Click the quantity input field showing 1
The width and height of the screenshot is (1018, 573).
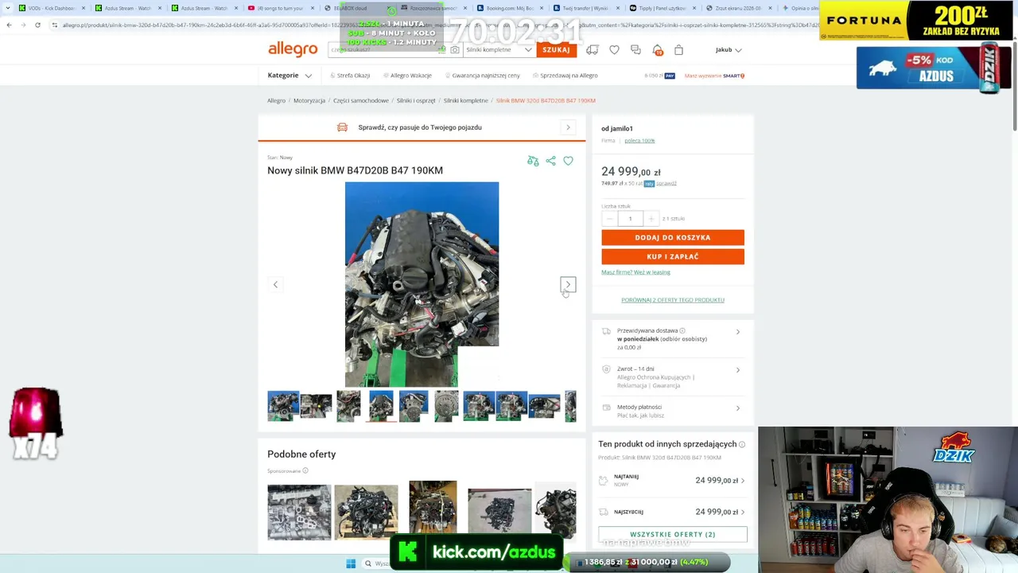click(x=630, y=218)
